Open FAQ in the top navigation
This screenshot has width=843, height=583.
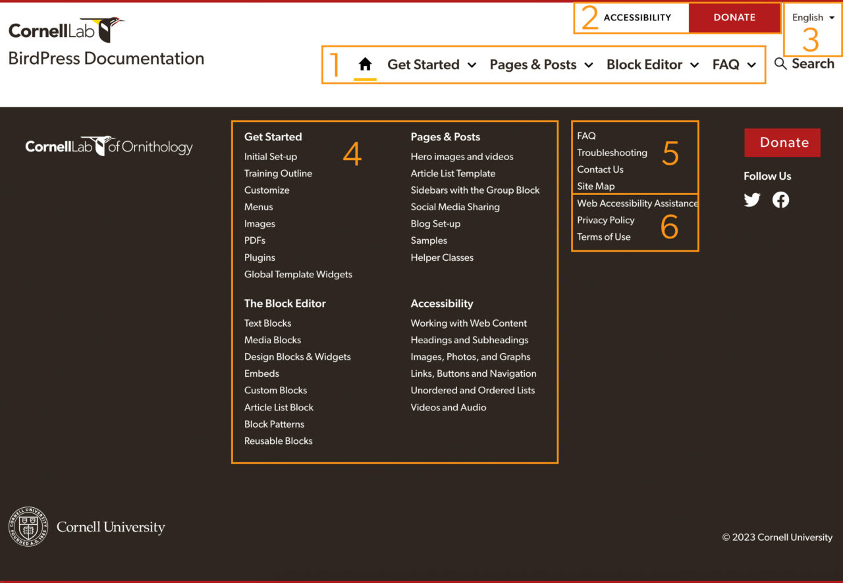[726, 65]
